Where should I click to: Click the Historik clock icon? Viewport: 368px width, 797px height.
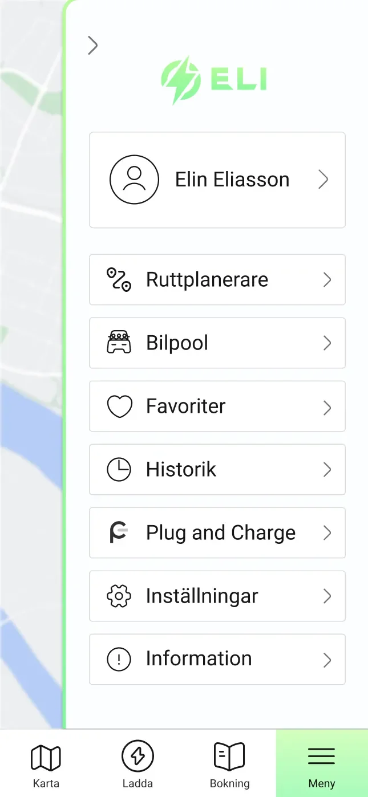coord(119,470)
